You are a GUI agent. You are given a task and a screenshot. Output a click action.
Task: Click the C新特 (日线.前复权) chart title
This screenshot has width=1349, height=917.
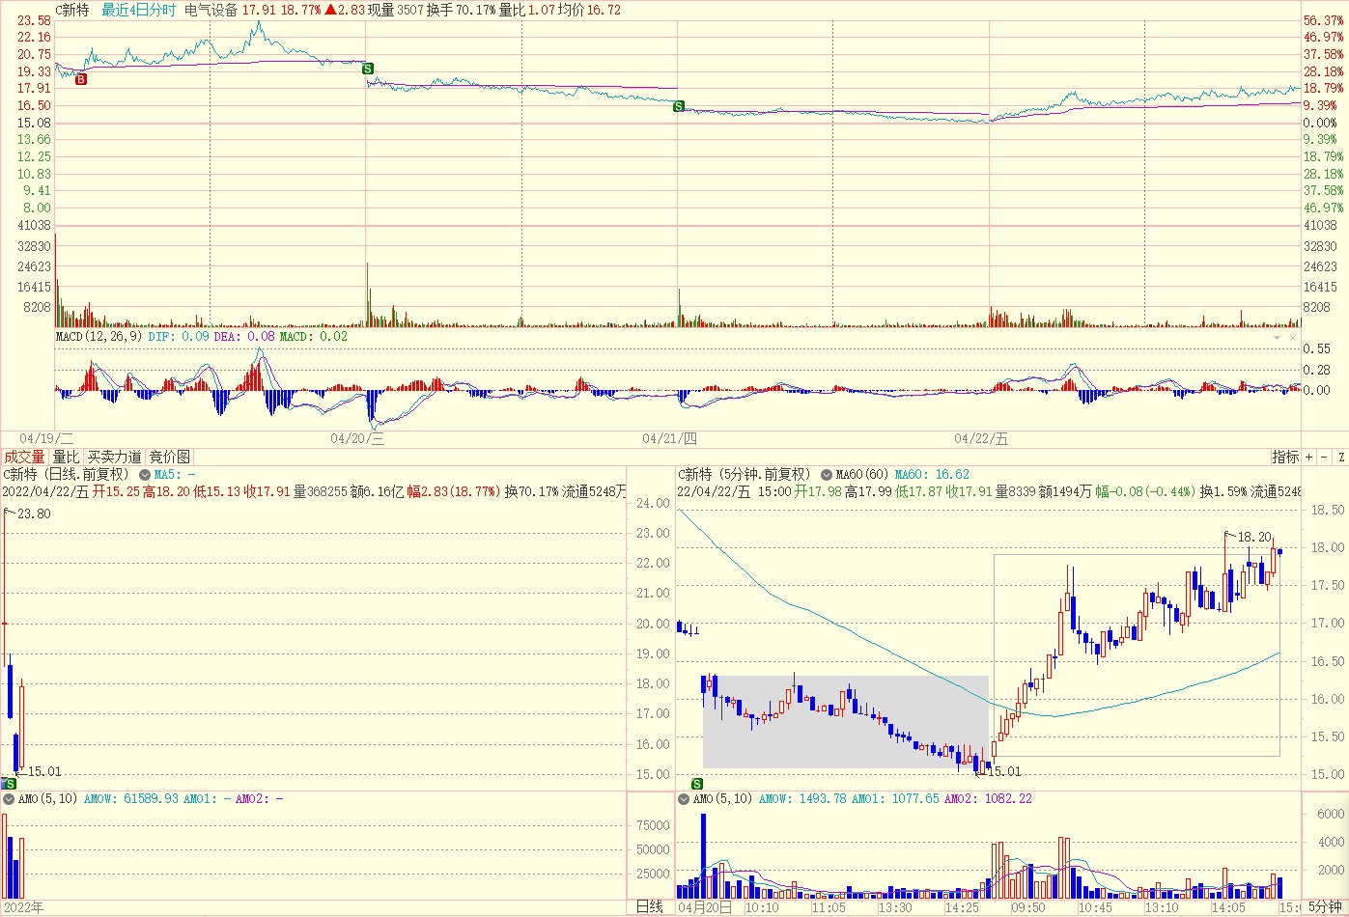(x=66, y=474)
